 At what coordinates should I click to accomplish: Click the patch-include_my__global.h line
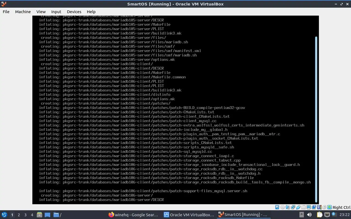tap(133, 129)
